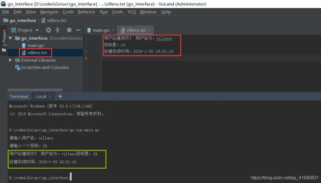Click the 'go run main.go' command line
This screenshot has width=321, height=183.
[x=54, y=130]
